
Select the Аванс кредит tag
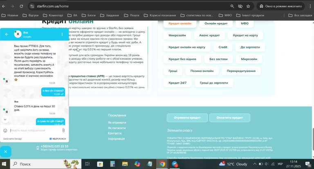[x=209, y=35]
